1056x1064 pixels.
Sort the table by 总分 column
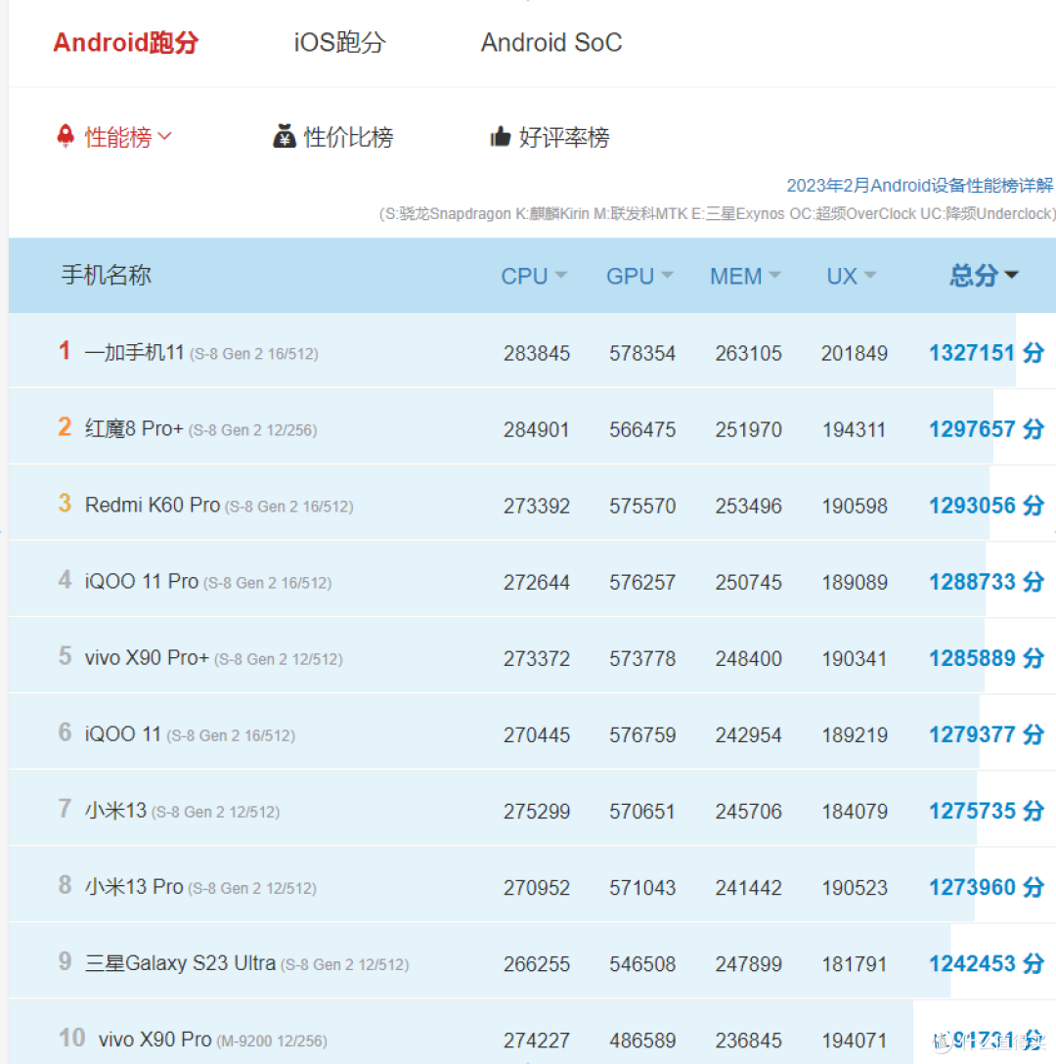tap(984, 275)
